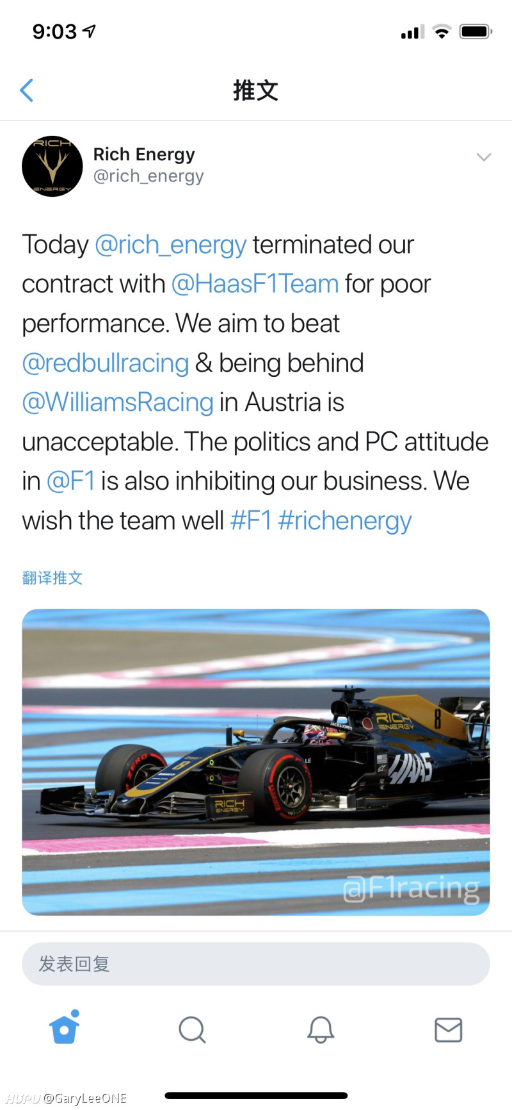
Task: Tap the @HaasF1Team mention
Action: [x=255, y=284]
